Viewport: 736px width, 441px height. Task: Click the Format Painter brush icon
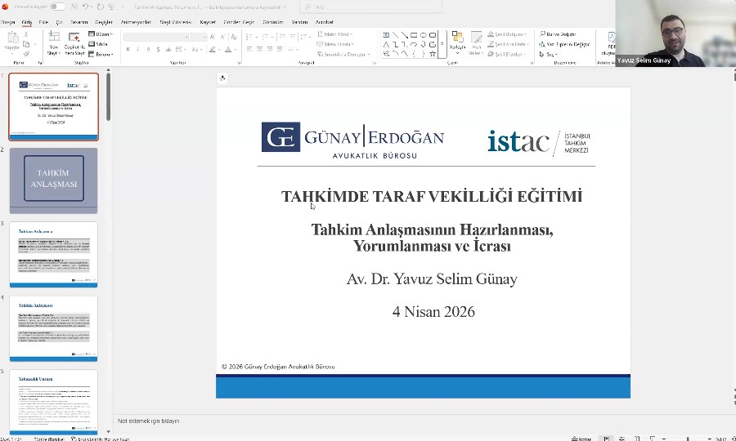pyautogui.click(x=26, y=54)
